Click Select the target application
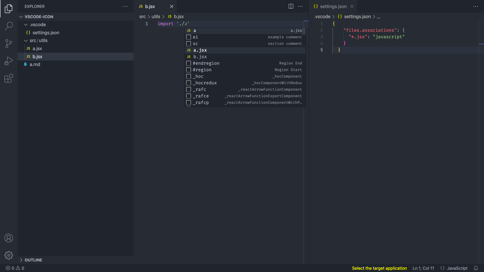Screen dimensions: 484x272 point(379,268)
